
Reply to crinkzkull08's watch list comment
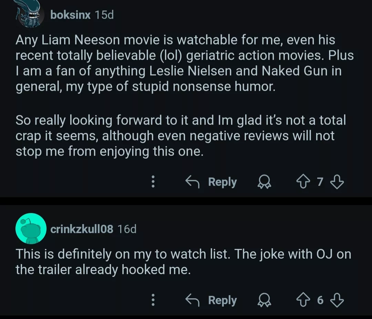coord(211,300)
